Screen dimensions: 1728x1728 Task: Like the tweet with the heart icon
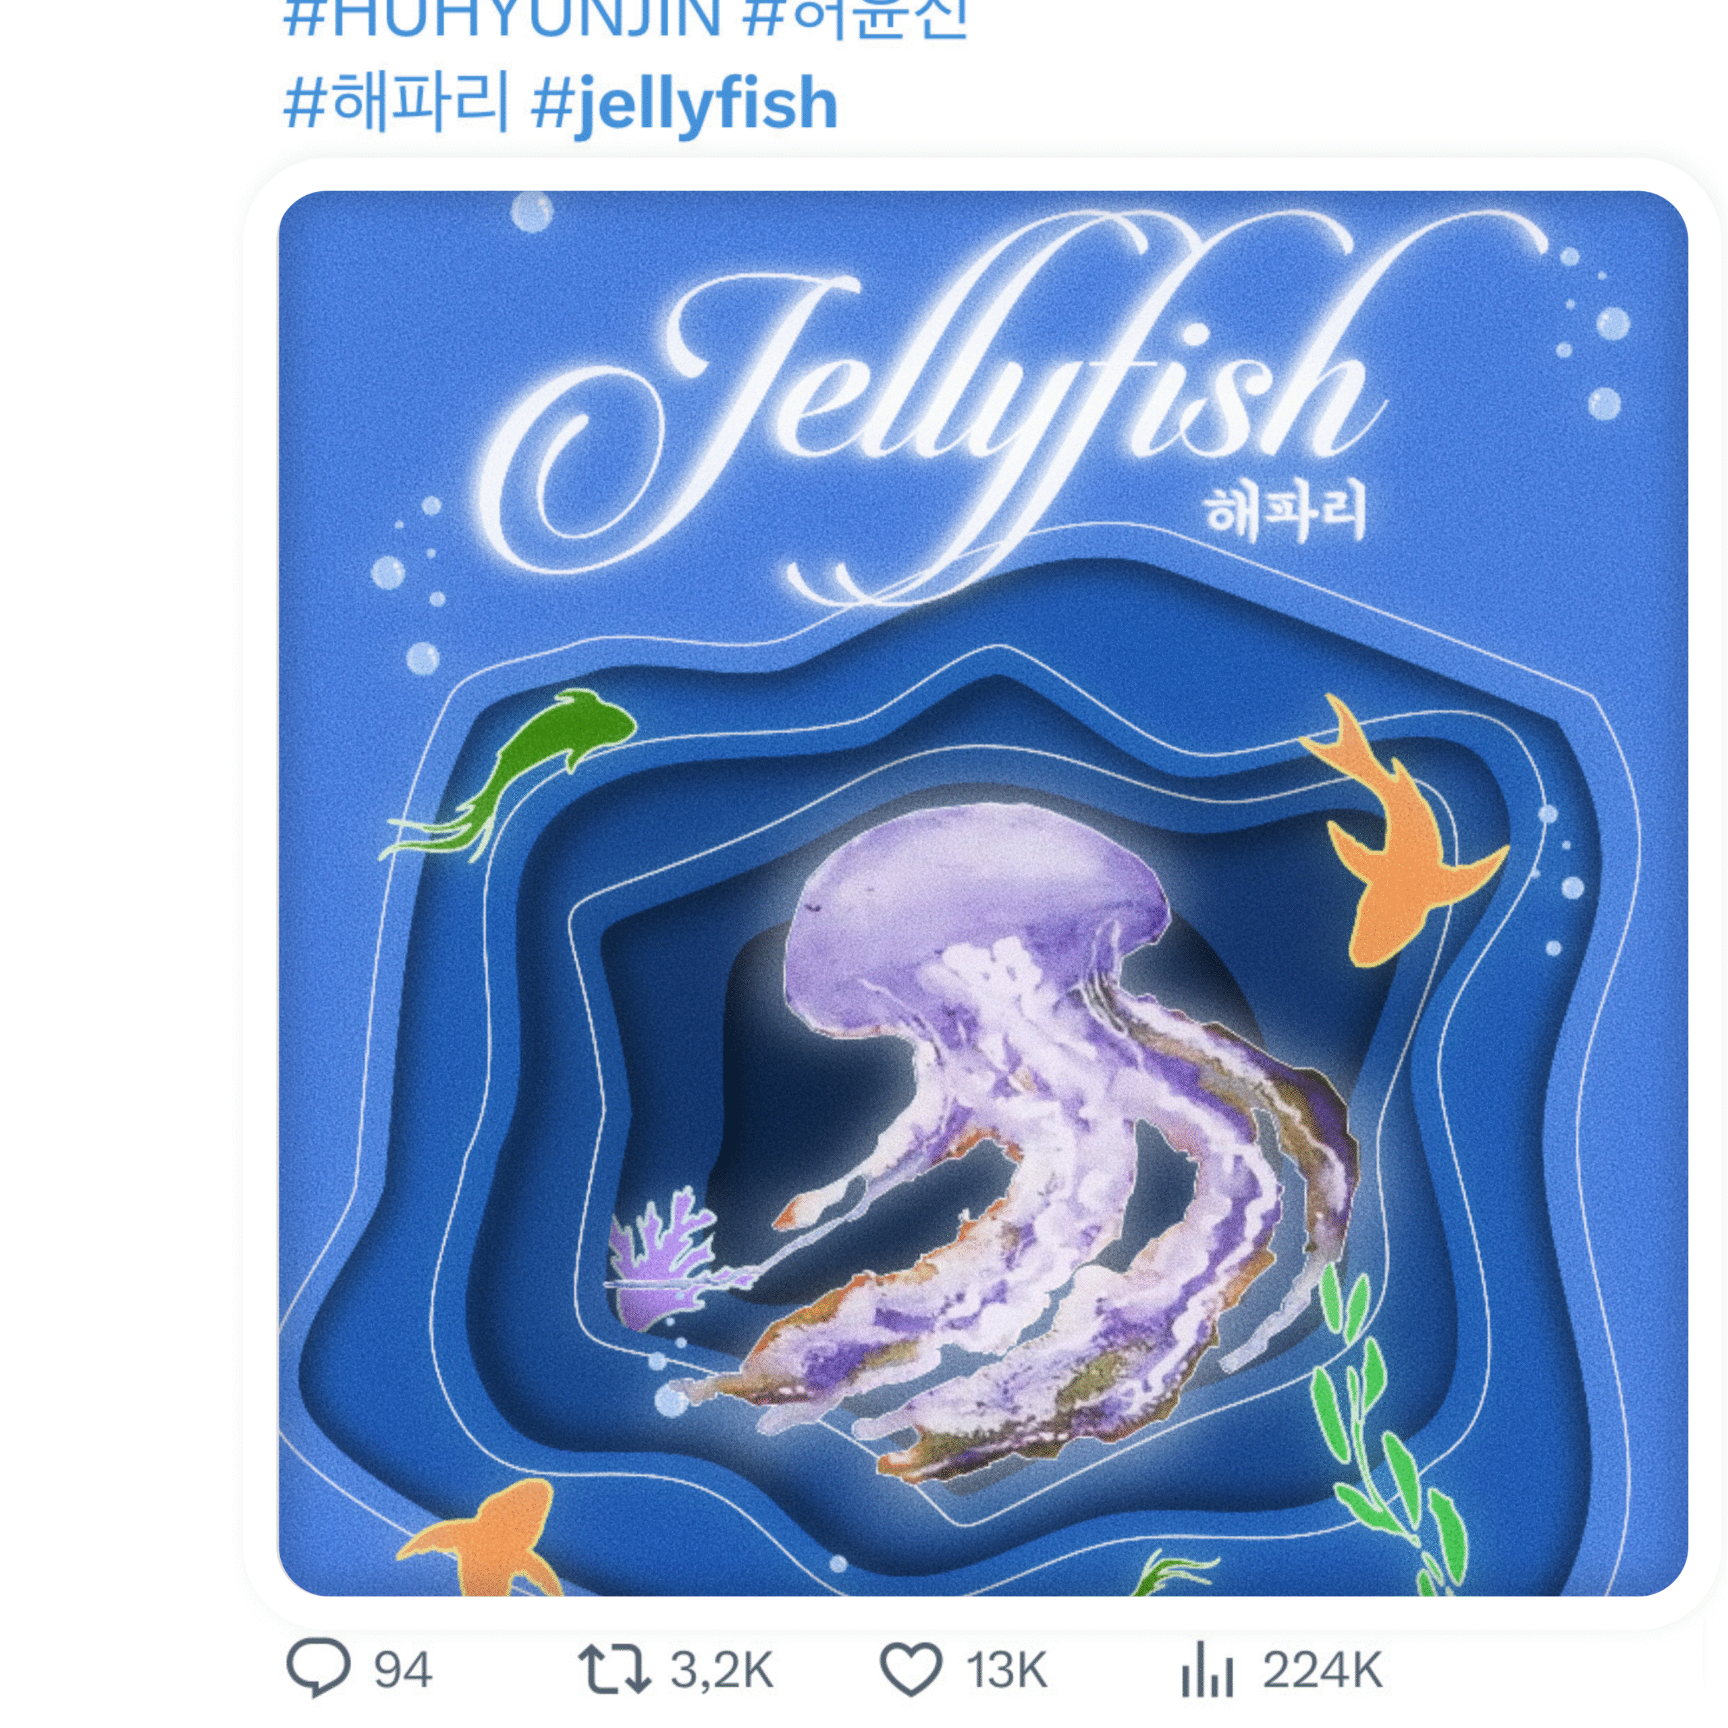click(x=911, y=1670)
